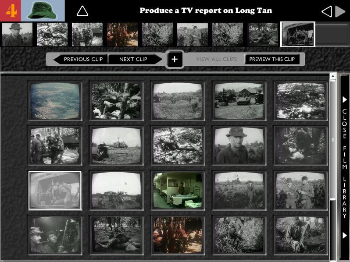Go forward with the grey right arrow
The width and height of the screenshot is (350, 262).
340,11
